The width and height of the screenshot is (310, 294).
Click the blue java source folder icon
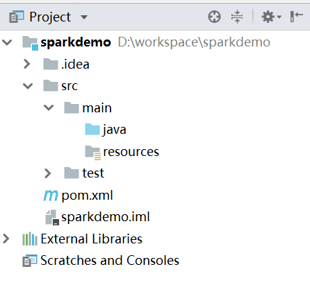tap(92, 129)
